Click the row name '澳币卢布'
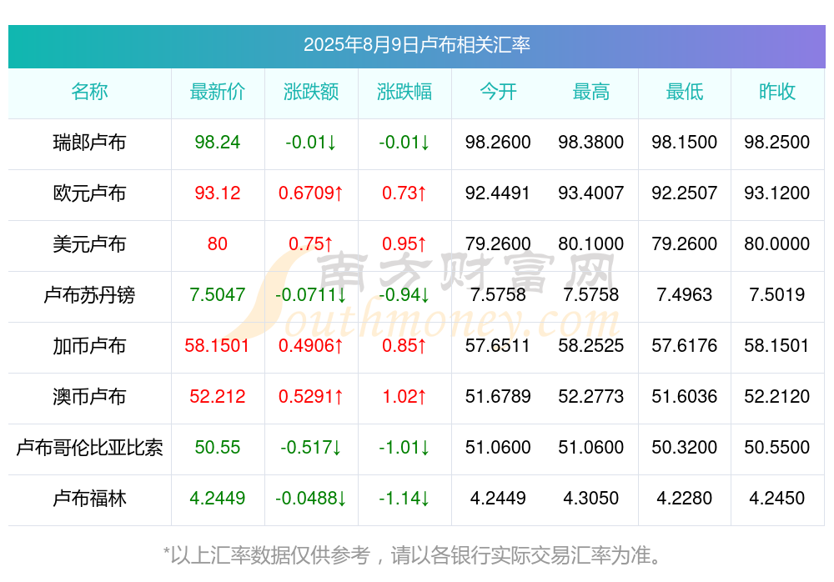Screen dimensions: 834x582 89,396
